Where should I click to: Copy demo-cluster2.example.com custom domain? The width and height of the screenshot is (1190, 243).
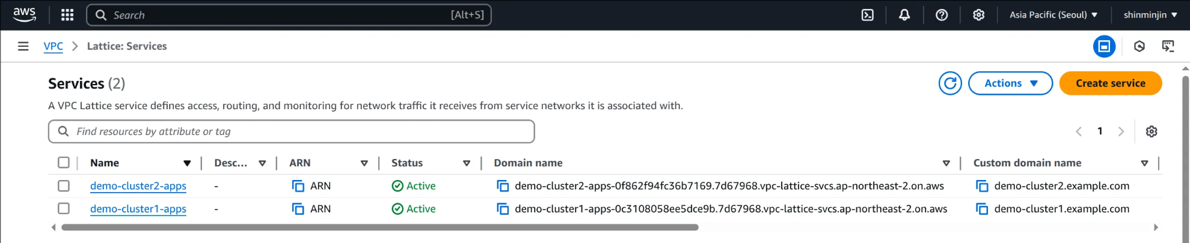click(x=982, y=186)
